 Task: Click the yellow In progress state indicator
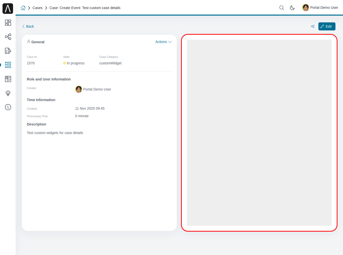pyautogui.click(x=65, y=63)
